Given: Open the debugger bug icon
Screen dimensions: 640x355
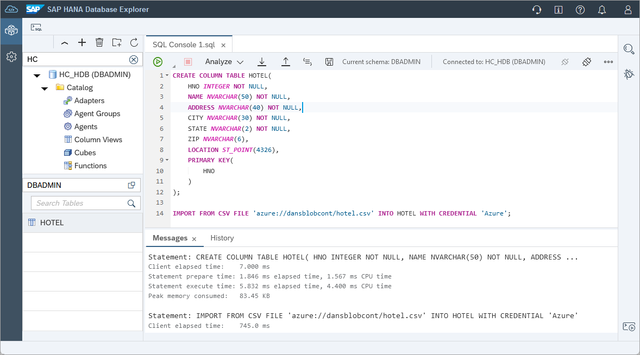Looking at the screenshot, I should click(629, 74).
